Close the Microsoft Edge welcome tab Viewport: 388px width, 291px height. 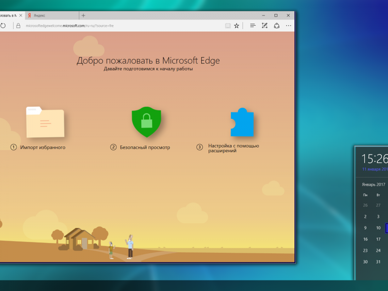21,16
